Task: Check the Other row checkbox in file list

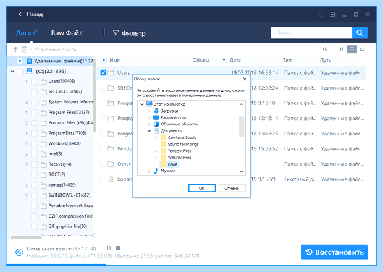Action: pos(103,164)
